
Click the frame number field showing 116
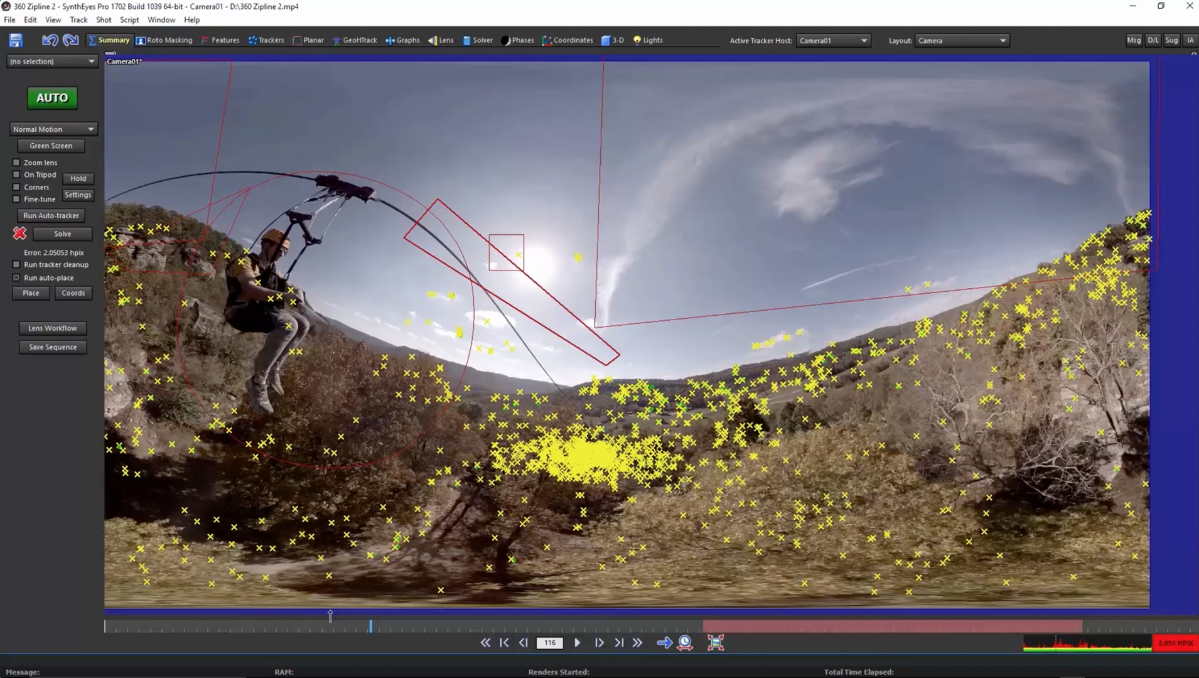point(550,643)
